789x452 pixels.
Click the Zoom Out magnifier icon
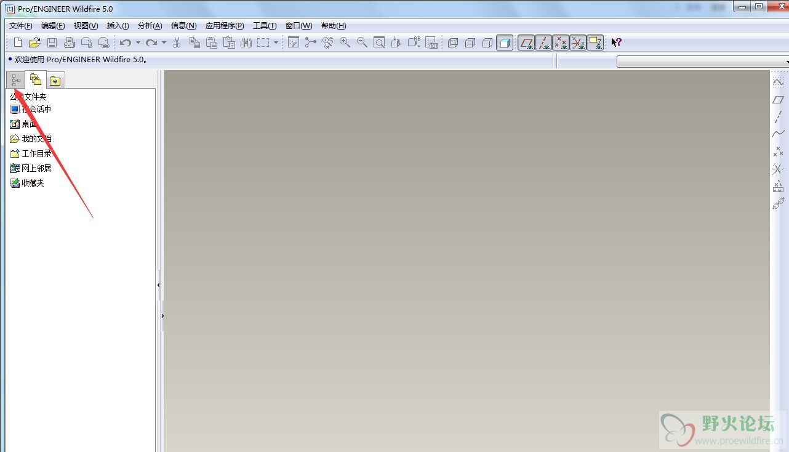(362, 42)
